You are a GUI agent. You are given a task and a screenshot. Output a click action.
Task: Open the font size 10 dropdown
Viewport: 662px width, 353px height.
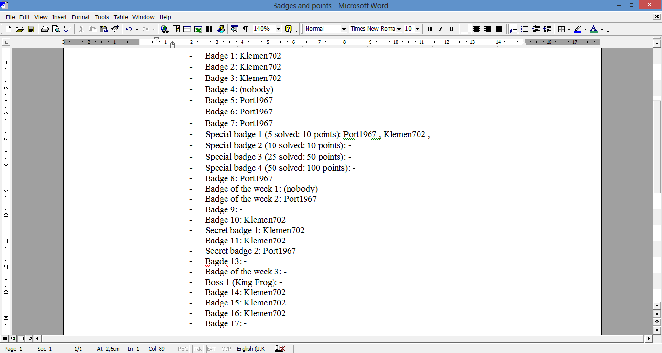pos(417,29)
